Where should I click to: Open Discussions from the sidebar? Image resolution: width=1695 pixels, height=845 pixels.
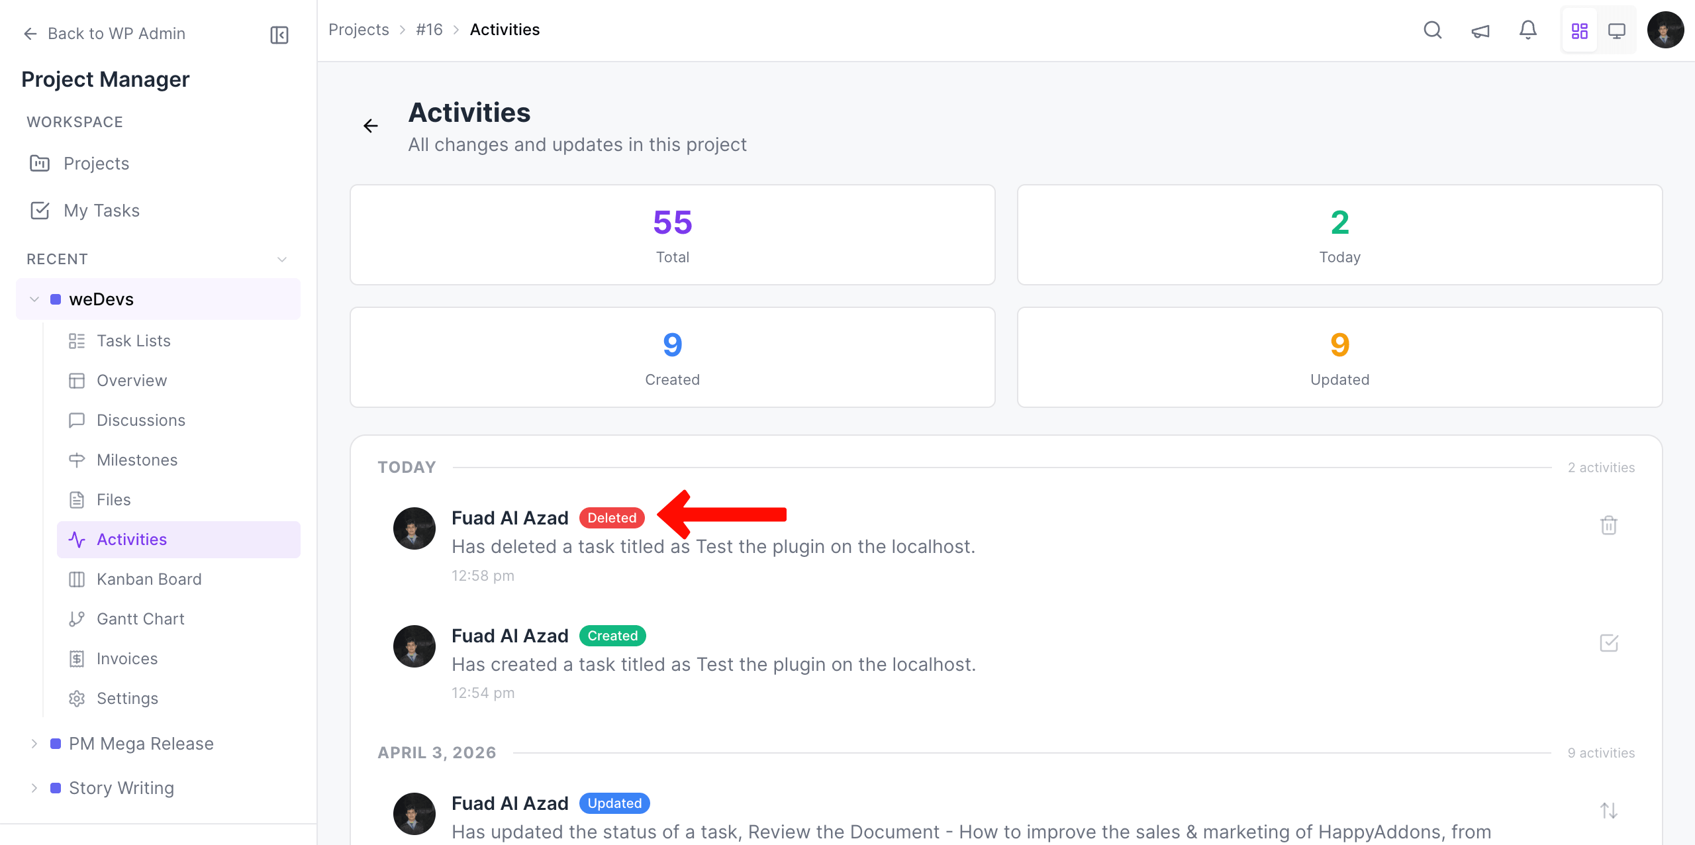click(140, 420)
